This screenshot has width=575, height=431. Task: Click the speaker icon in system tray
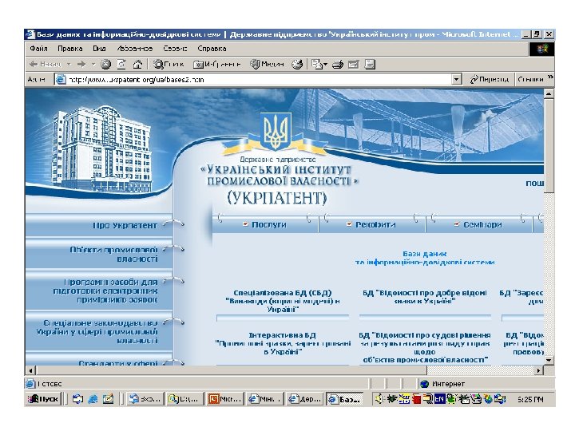click(x=379, y=399)
